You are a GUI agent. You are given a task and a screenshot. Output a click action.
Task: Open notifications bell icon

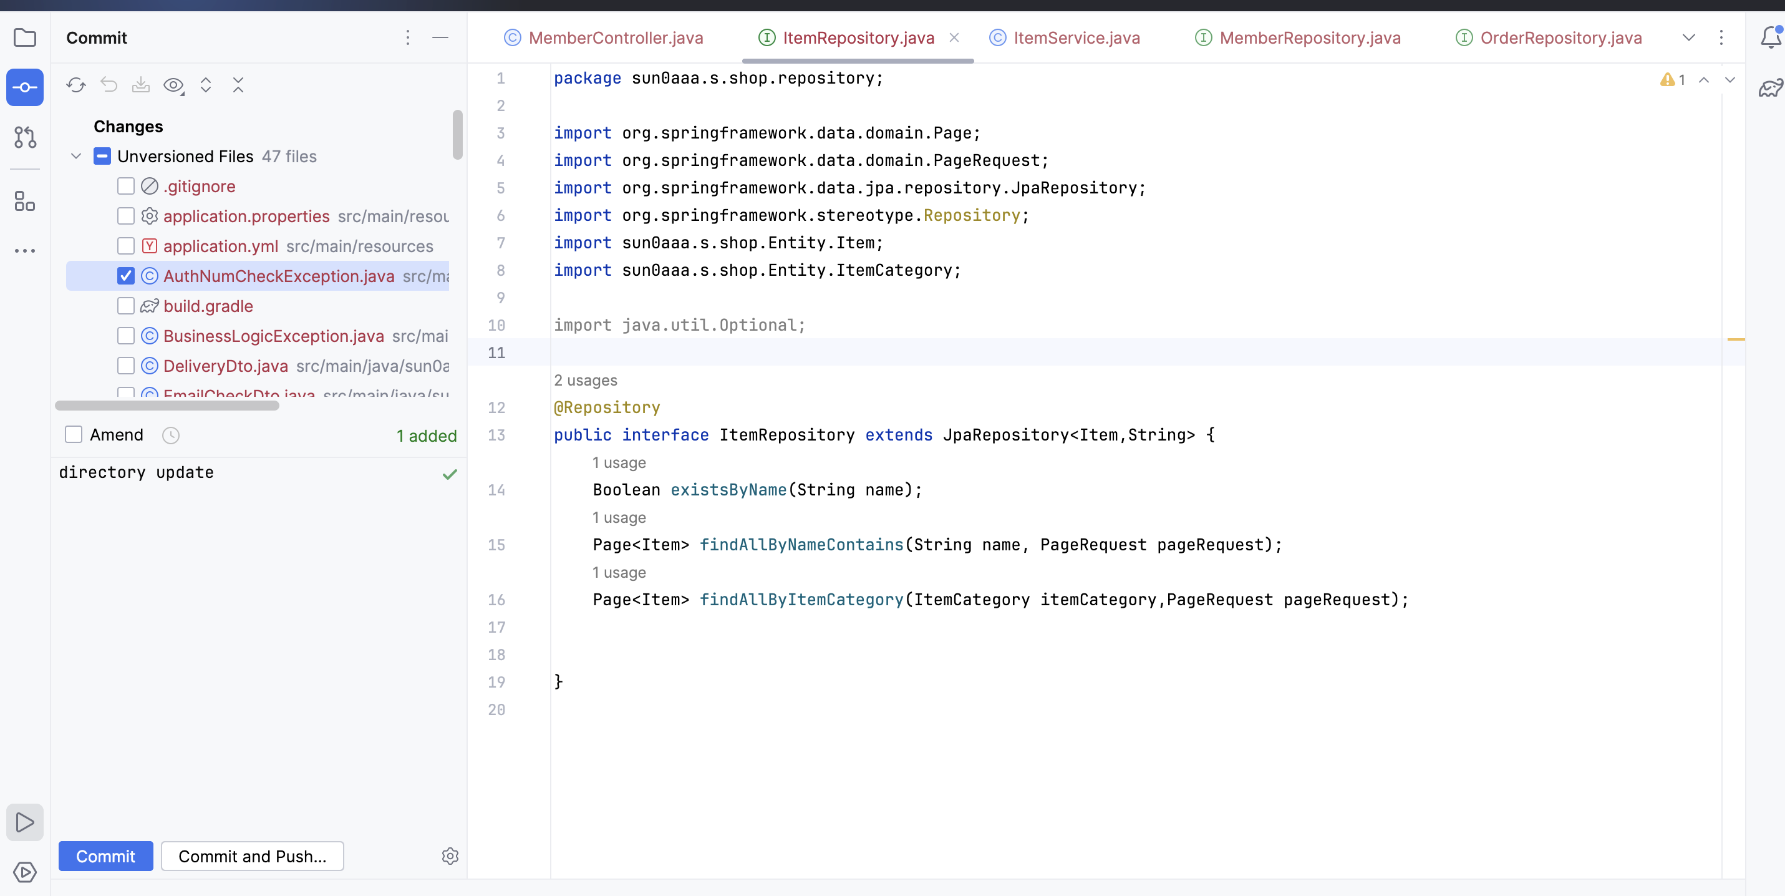tap(1770, 37)
